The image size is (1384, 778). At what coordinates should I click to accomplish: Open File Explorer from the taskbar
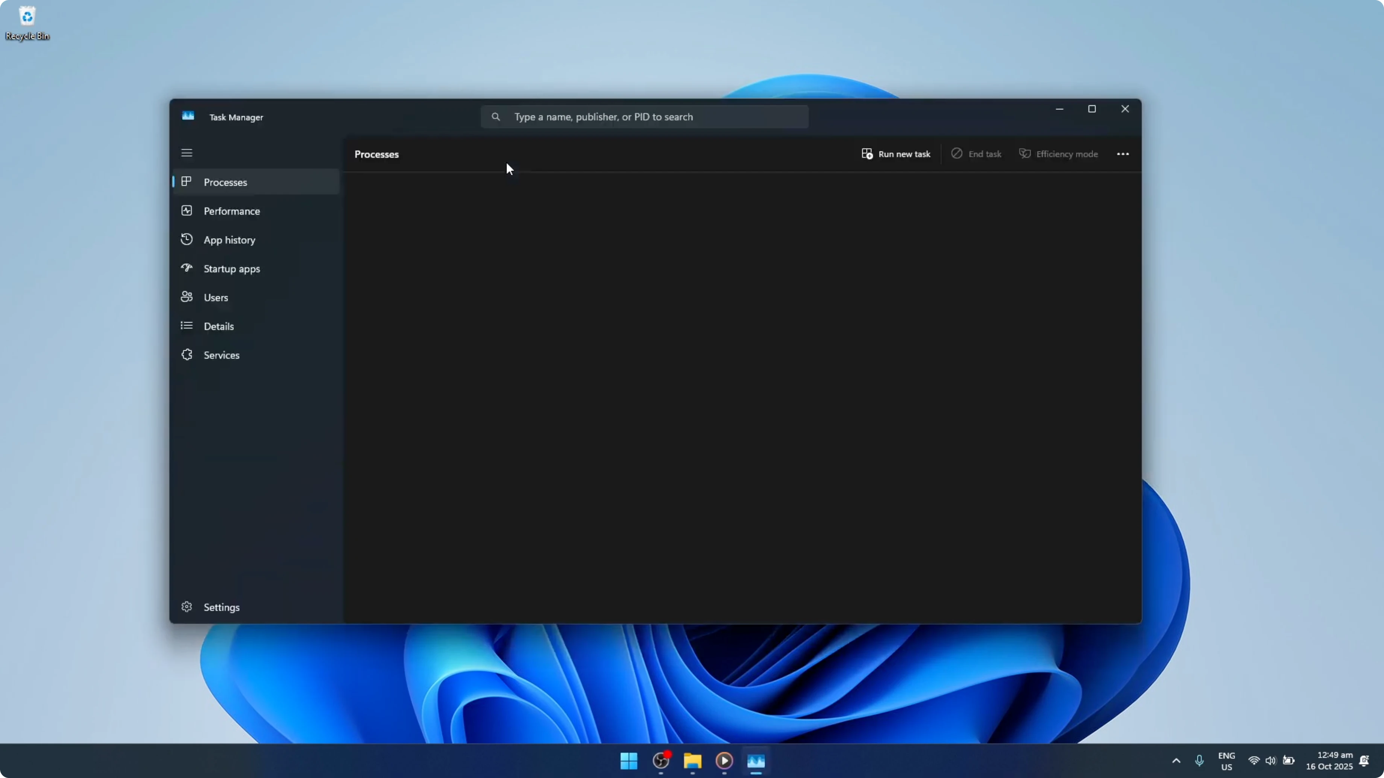(692, 761)
